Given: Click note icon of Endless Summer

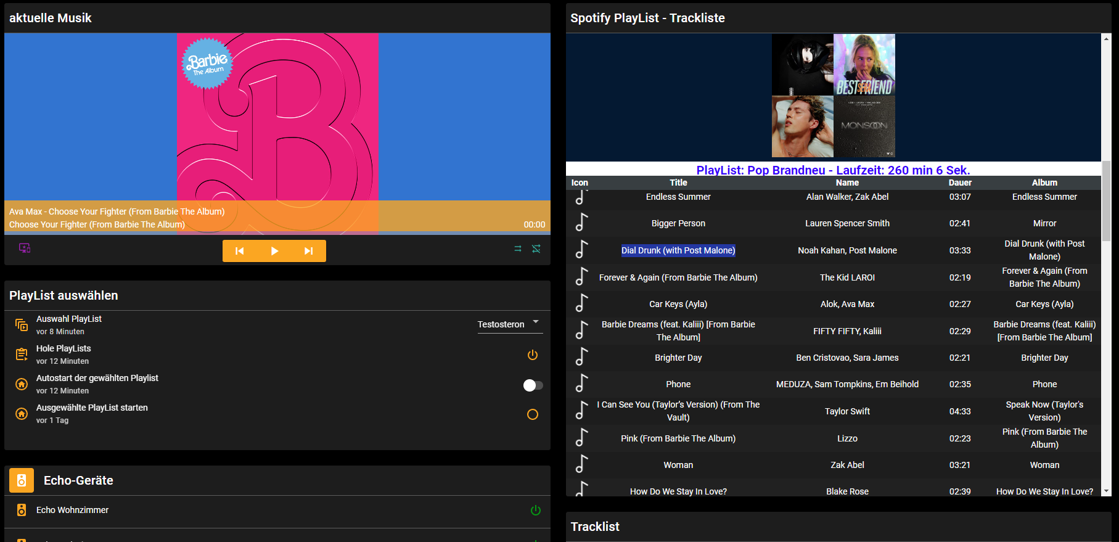Looking at the screenshot, I should click(581, 197).
